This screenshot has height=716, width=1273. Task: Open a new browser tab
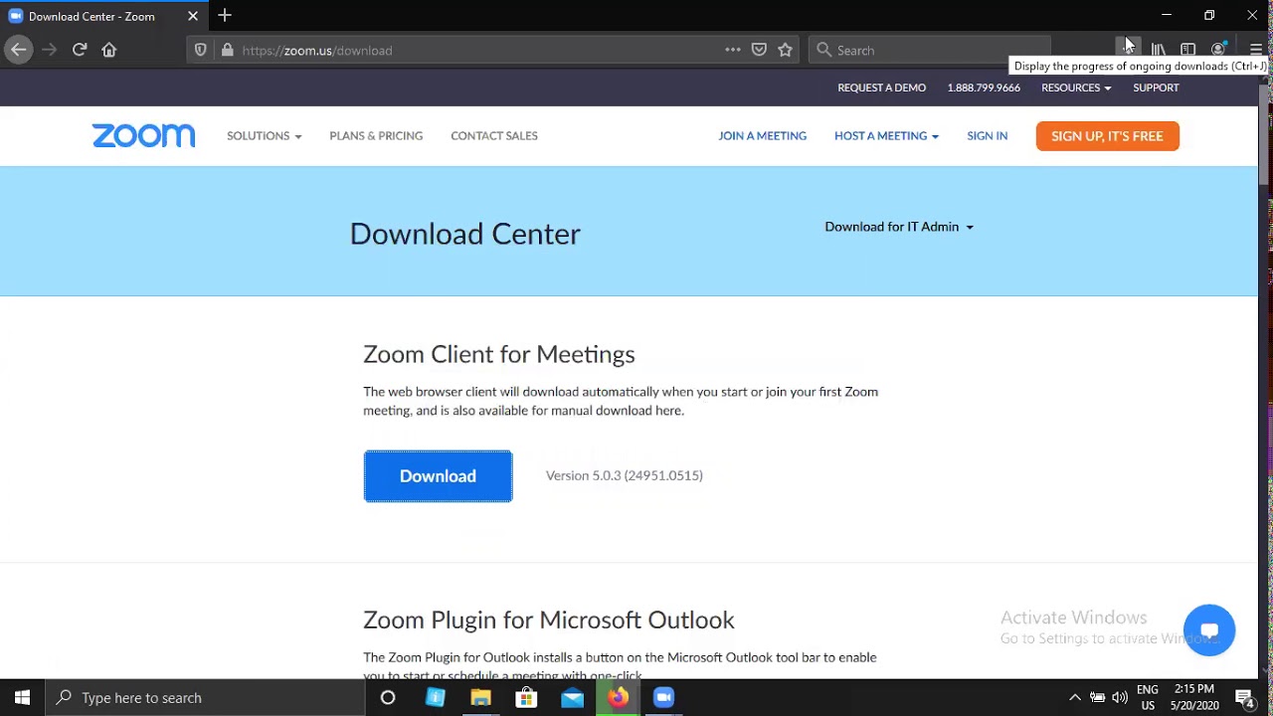(225, 16)
